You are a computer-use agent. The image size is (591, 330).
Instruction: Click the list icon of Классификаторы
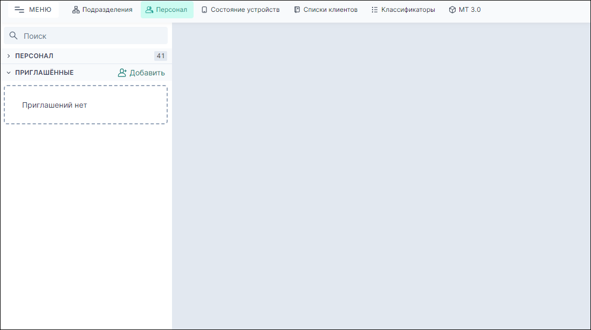(375, 10)
